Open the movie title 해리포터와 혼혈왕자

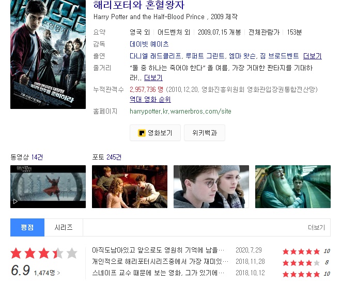139,5
